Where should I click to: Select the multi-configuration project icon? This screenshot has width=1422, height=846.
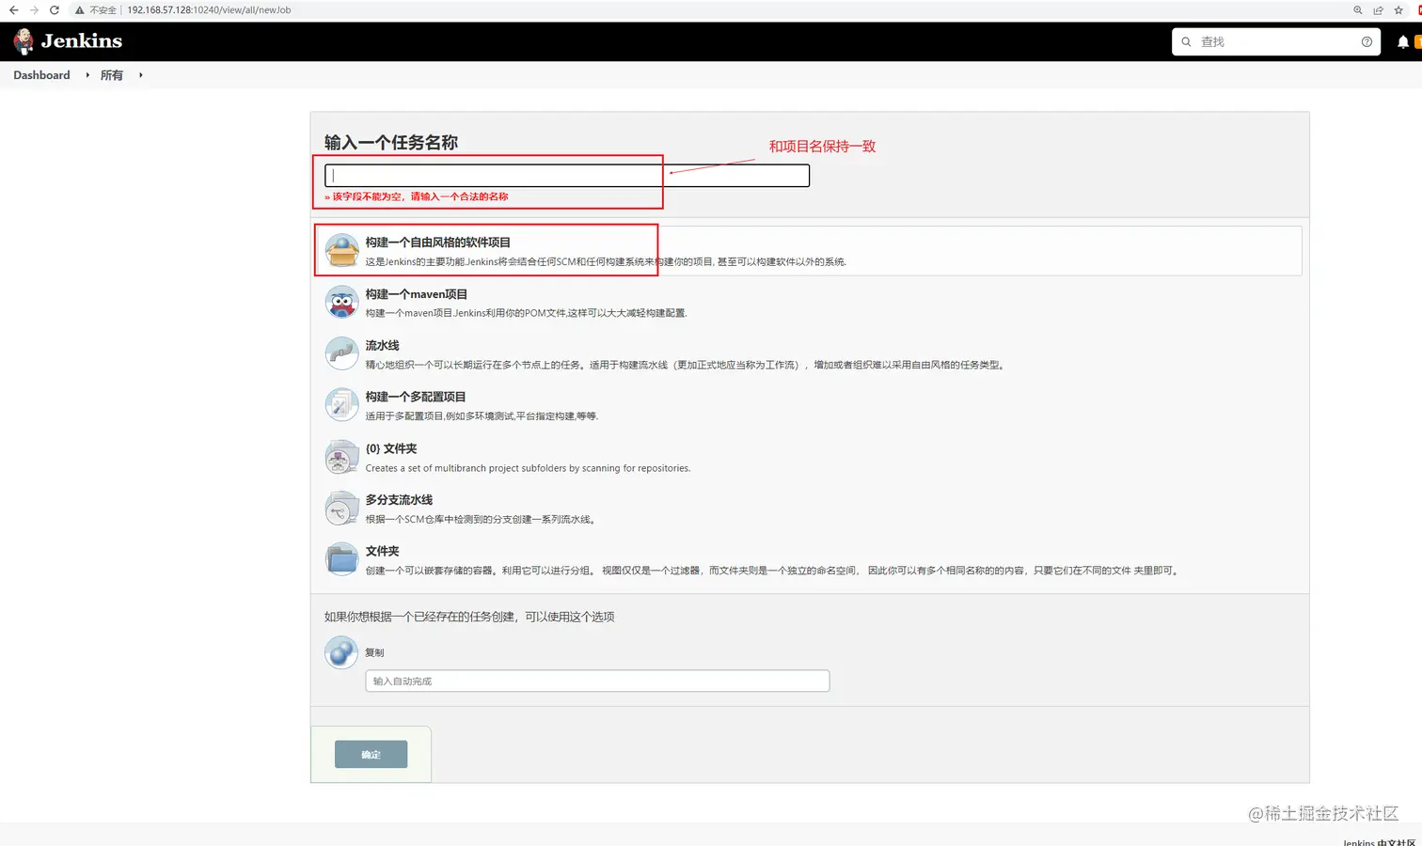tap(341, 404)
